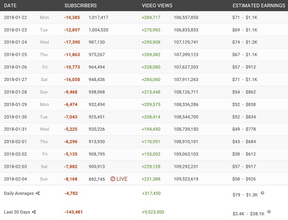The width and height of the screenshot is (288, 220).
Task: Click the red LIVE label
Action: click(x=122, y=179)
